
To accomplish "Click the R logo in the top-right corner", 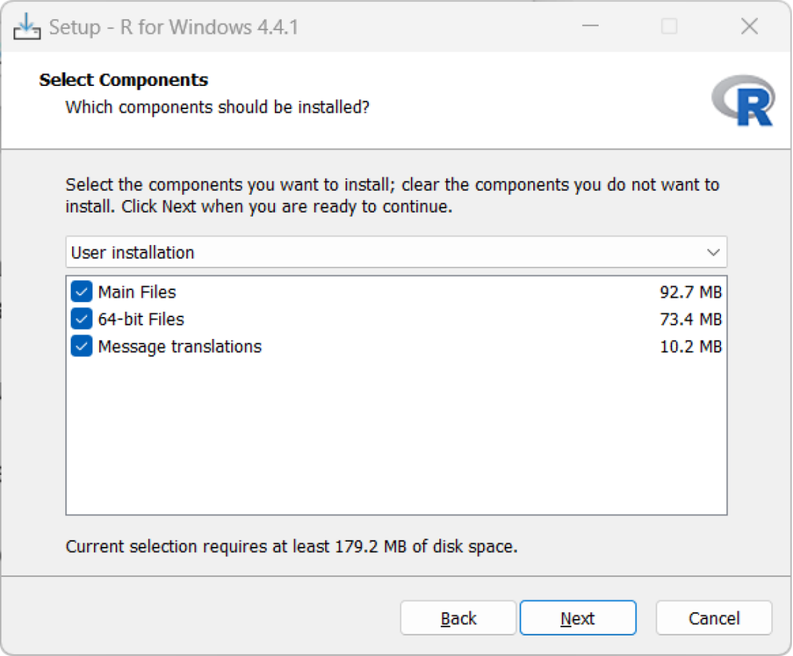I will (741, 99).
